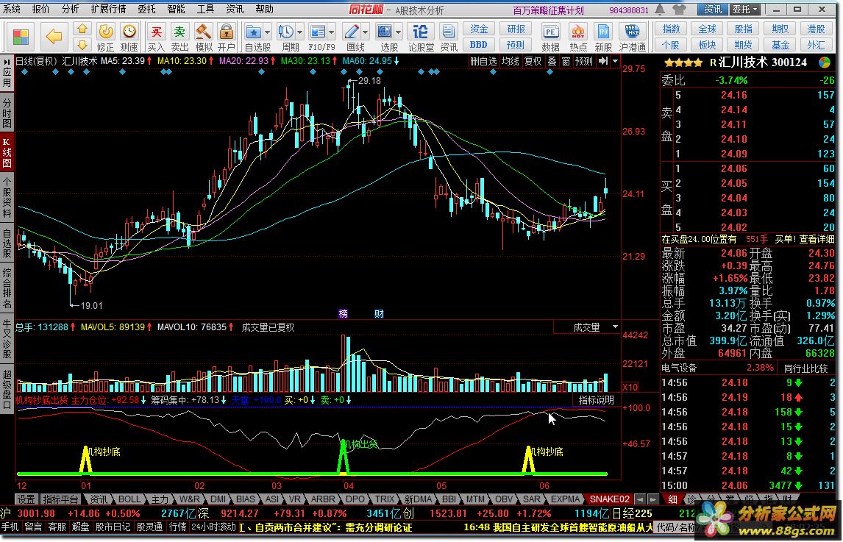Click the 周期 period clock icon
The image size is (843, 542).
tap(286, 32)
